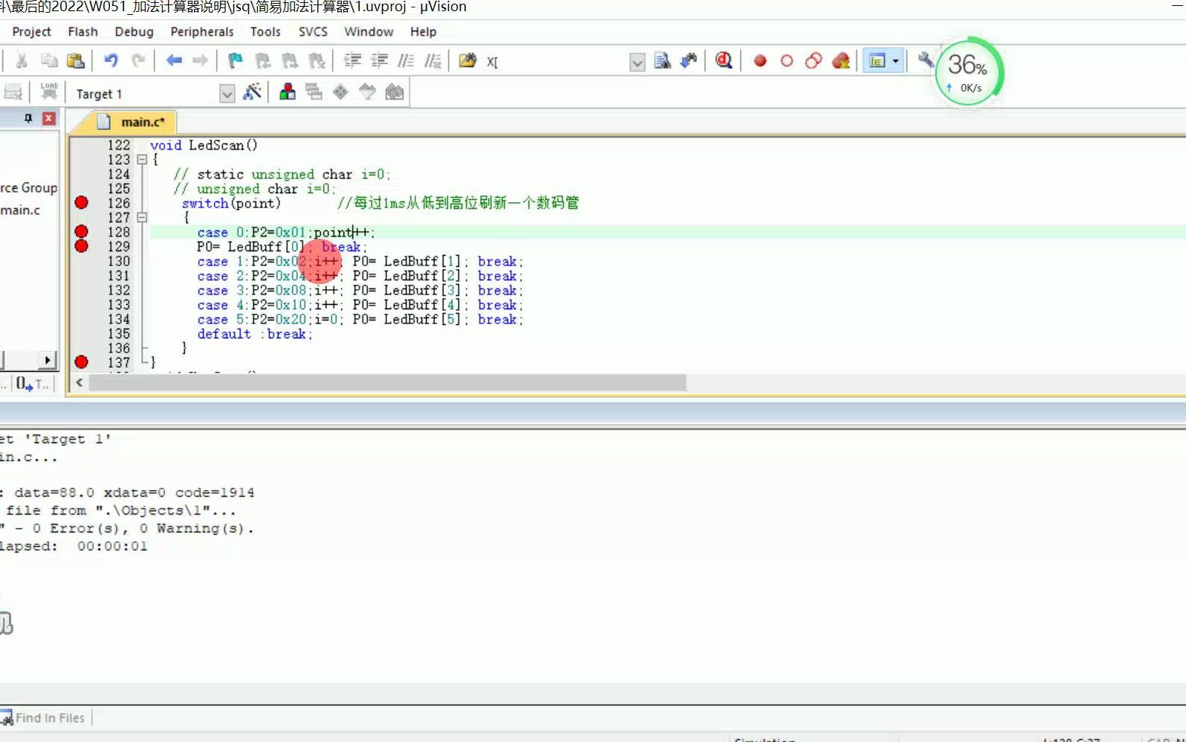Enable/Disable breakpoint hollow circle icon

coord(787,61)
